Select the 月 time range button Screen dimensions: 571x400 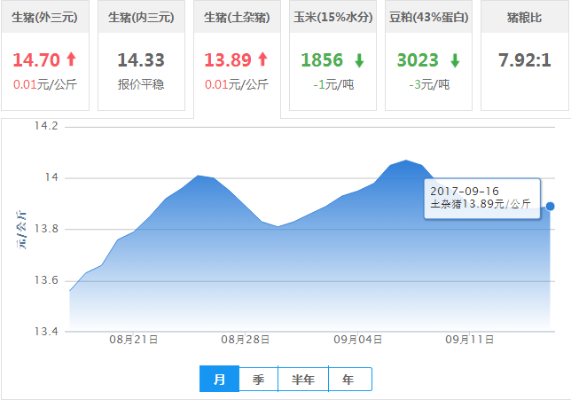coord(220,380)
